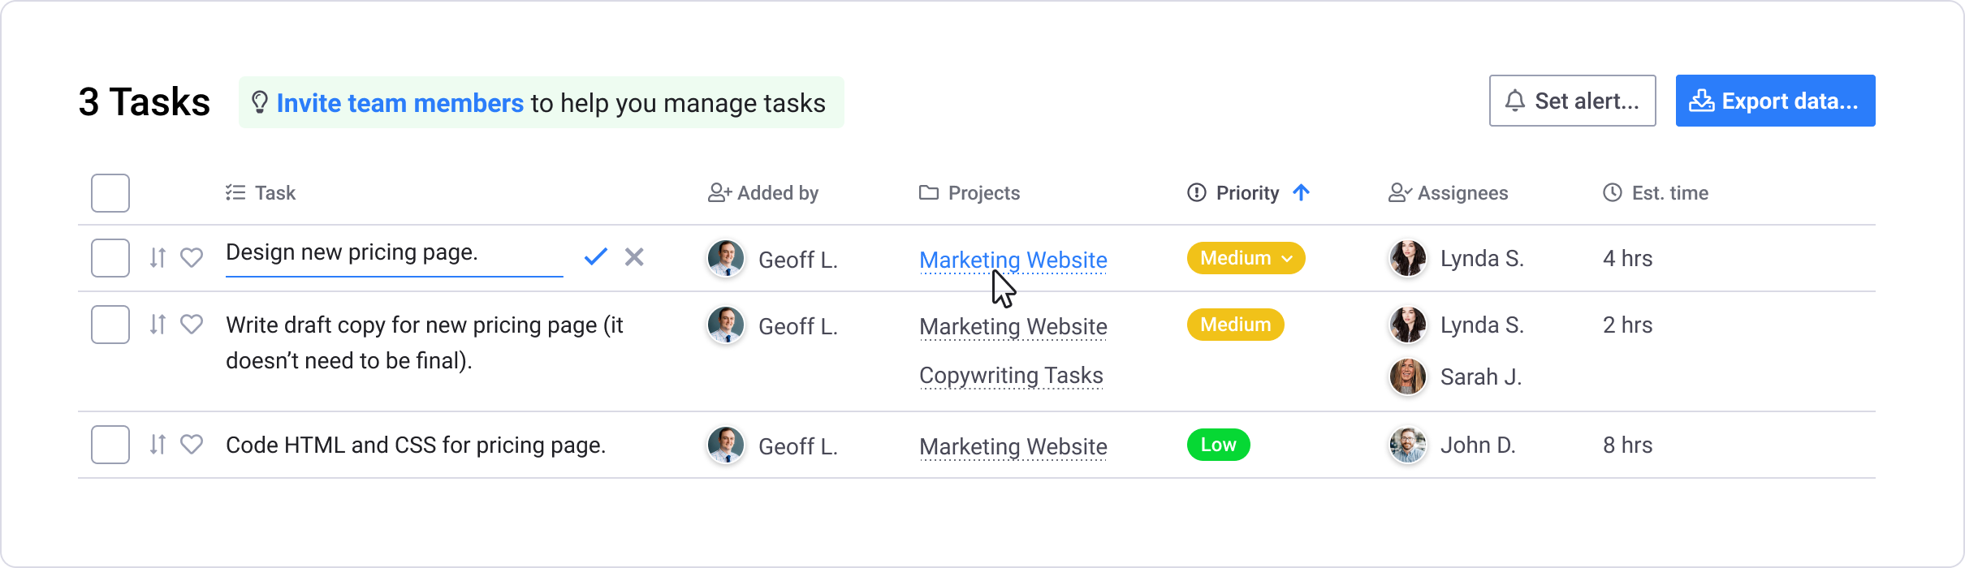Favorite the Design new pricing page task

click(x=192, y=258)
